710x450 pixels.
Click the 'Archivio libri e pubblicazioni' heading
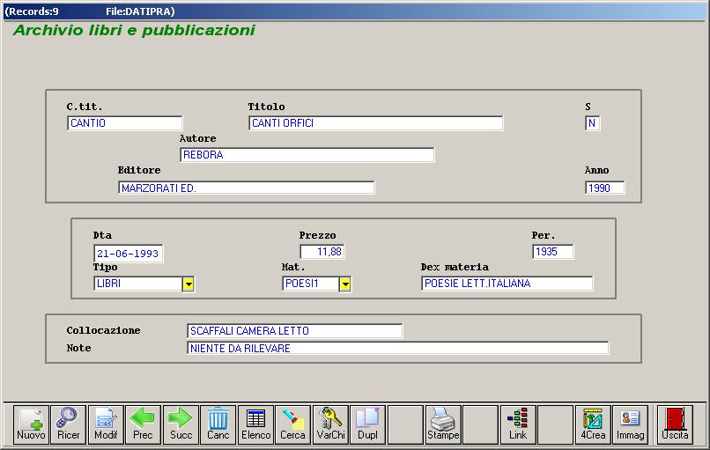point(134,30)
